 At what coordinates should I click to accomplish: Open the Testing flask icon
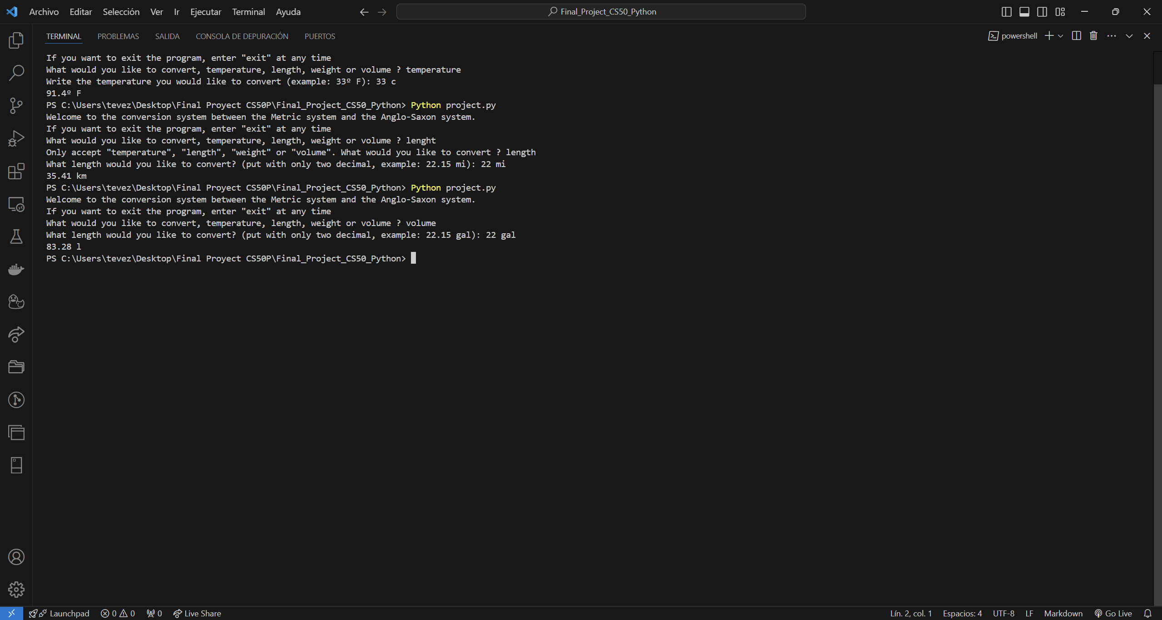click(x=16, y=236)
